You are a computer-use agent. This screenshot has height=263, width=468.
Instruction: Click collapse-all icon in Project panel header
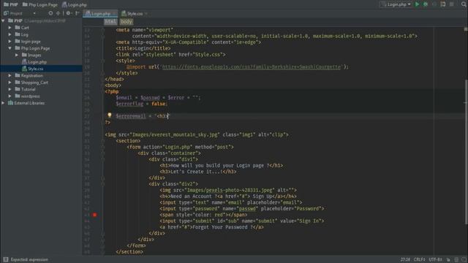pos(58,13)
